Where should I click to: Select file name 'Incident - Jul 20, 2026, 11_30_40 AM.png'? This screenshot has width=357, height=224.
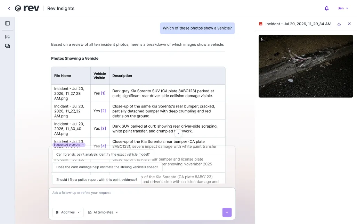point(69,129)
